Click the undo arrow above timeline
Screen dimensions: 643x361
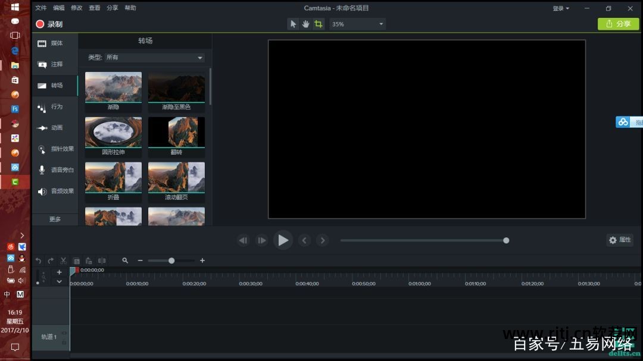pos(38,260)
